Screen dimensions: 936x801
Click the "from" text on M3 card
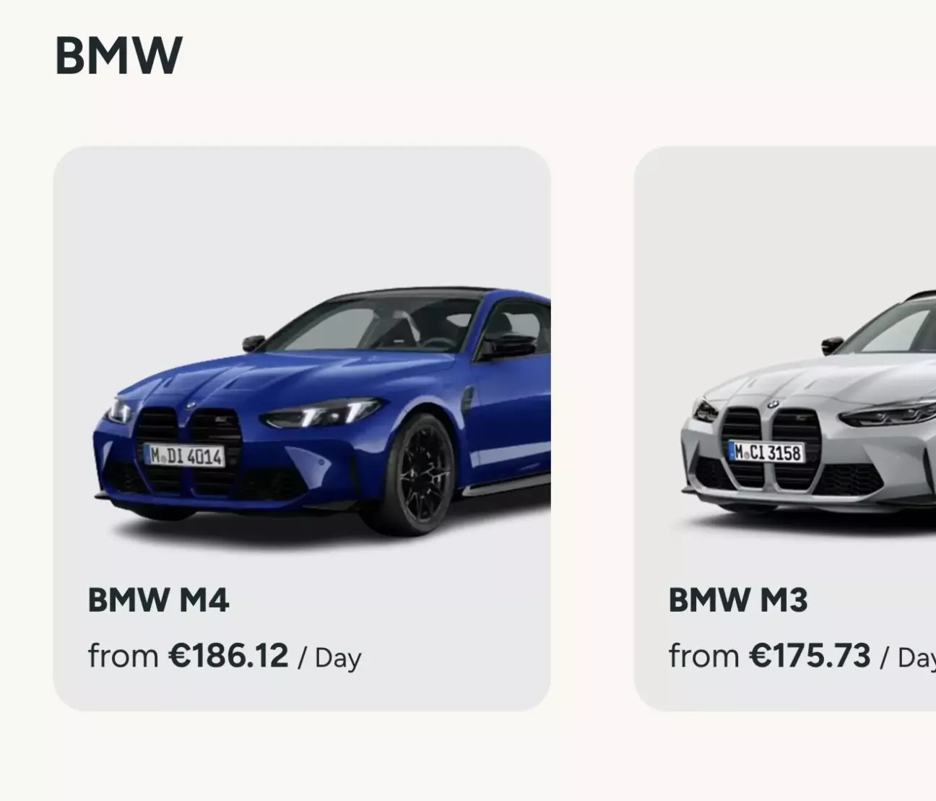point(704,657)
